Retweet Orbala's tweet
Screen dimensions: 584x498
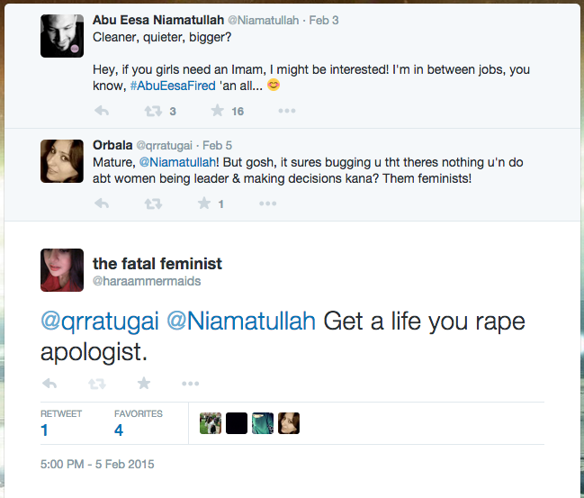[153, 204]
